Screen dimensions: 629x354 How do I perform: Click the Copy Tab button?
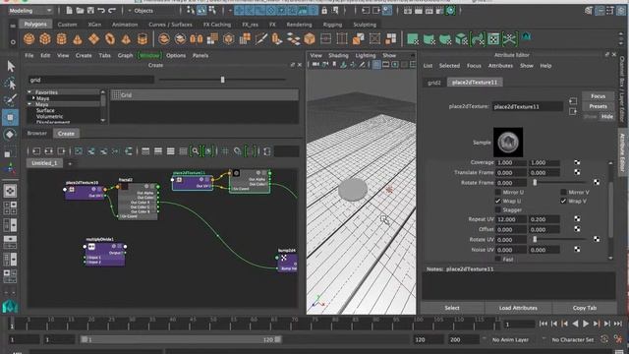585,308
